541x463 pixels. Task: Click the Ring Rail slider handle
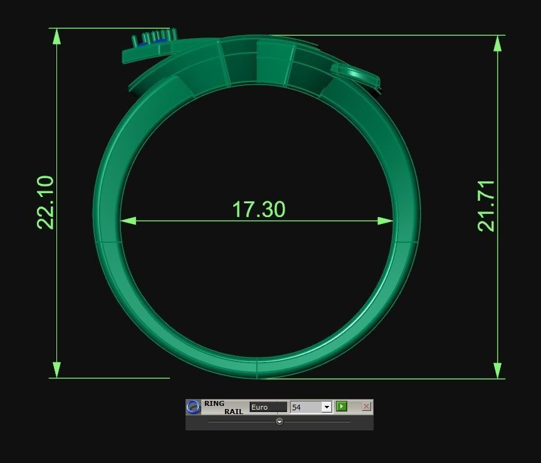pyautogui.click(x=280, y=422)
